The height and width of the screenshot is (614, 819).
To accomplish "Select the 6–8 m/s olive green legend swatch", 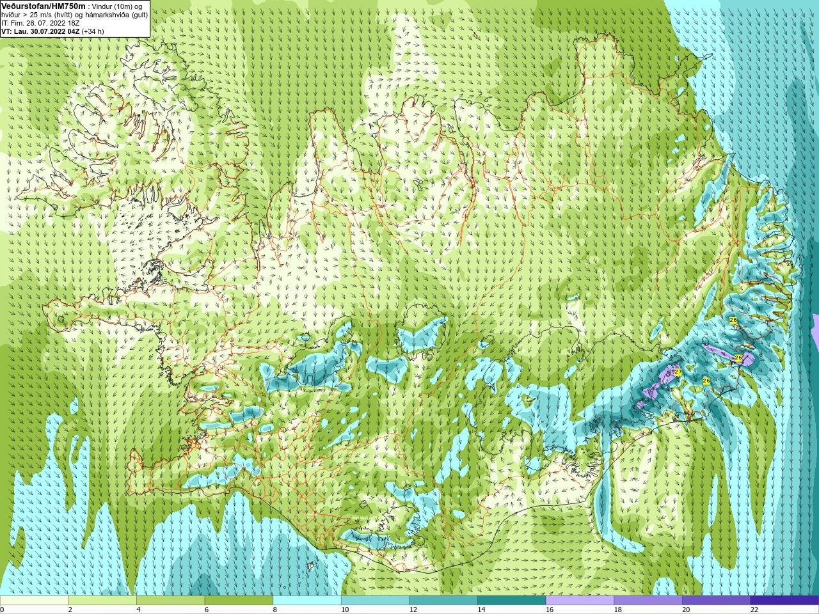I will coord(239,601).
